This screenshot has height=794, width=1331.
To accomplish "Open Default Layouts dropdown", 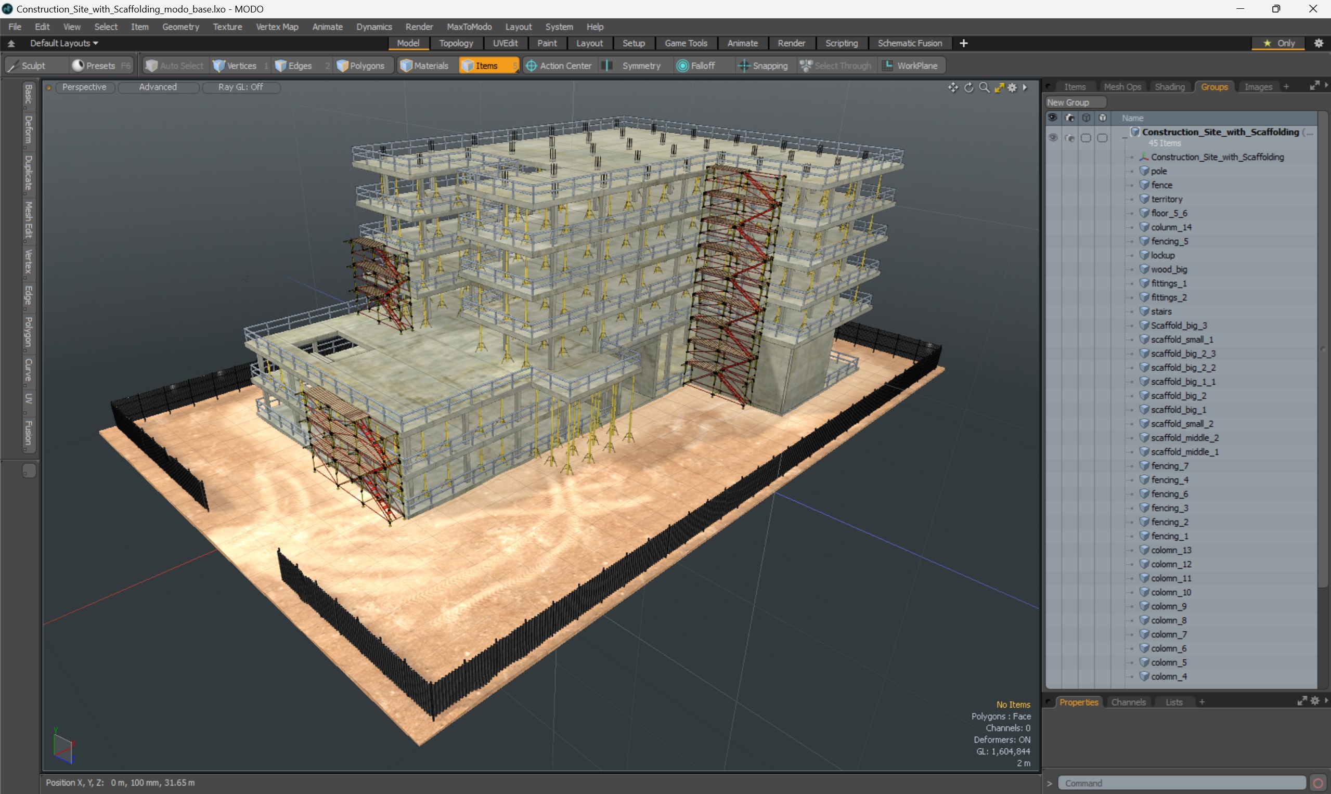I will (x=64, y=43).
